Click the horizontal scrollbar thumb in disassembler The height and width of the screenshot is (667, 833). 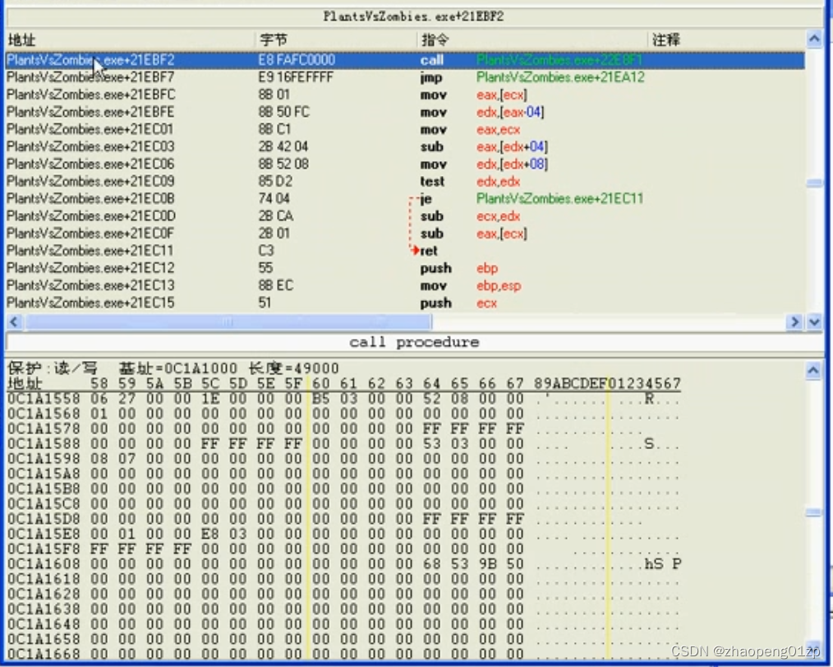tap(228, 322)
